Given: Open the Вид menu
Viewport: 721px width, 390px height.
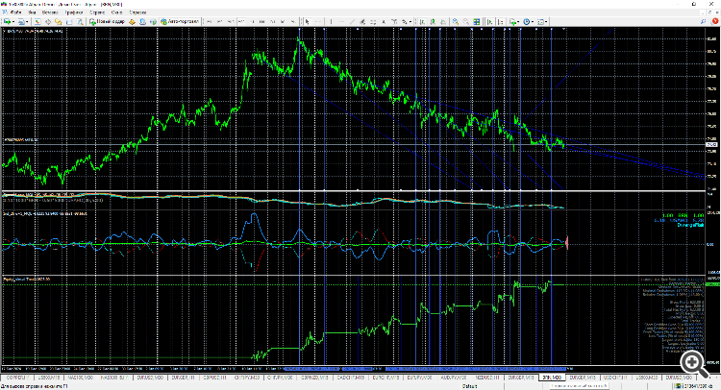Looking at the screenshot, I should click(x=32, y=12).
